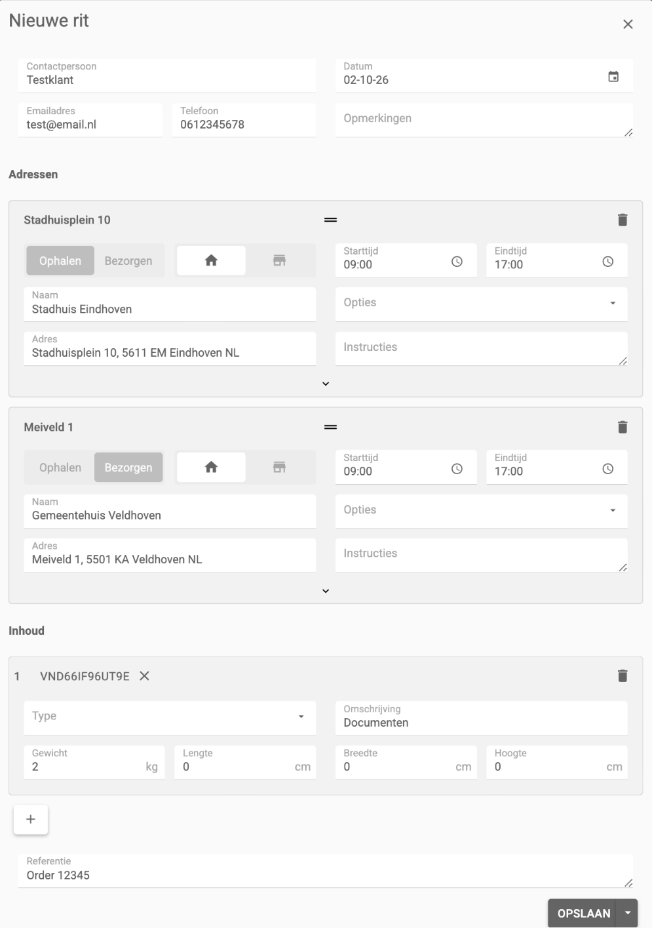Select Ophalen for Stadhuisplein 10
The image size is (652, 928).
[x=60, y=260]
